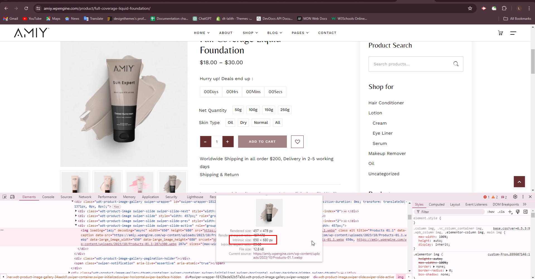Viewport: 535px width, 279px height.
Task: Open base.css source link
Action: point(511,228)
